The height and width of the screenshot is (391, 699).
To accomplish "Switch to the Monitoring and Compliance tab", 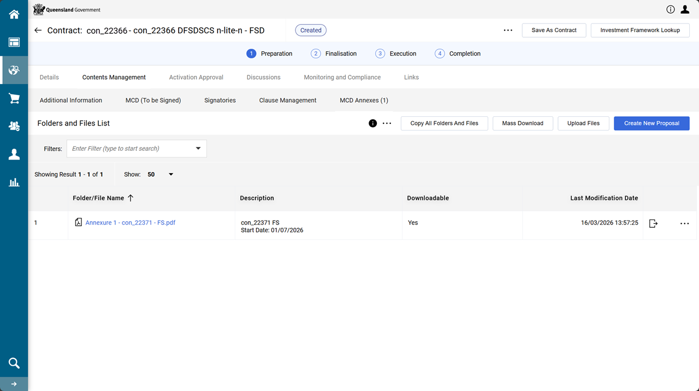I will [342, 78].
